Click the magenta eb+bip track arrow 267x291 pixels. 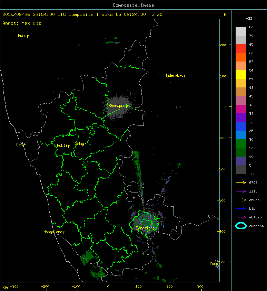pos(241,217)
